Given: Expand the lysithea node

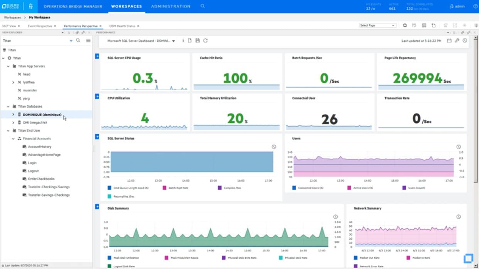Looking at the screenshot, I should (x=13, y=82).
